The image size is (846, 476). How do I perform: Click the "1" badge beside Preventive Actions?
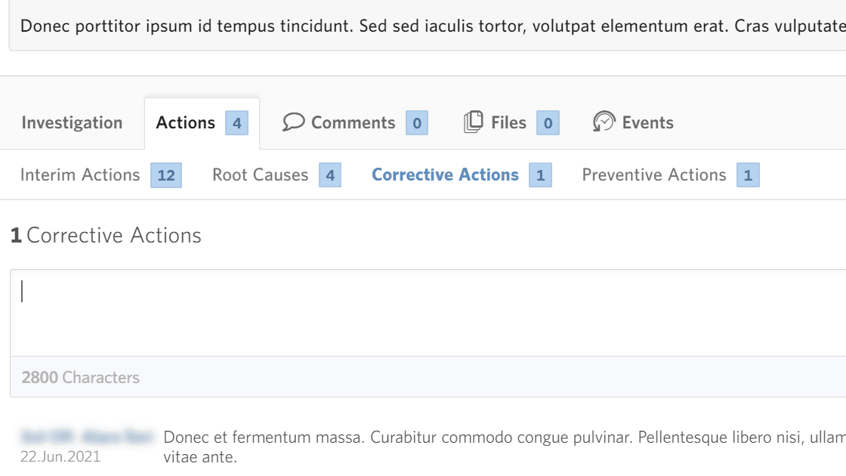[x=748, y=175]
